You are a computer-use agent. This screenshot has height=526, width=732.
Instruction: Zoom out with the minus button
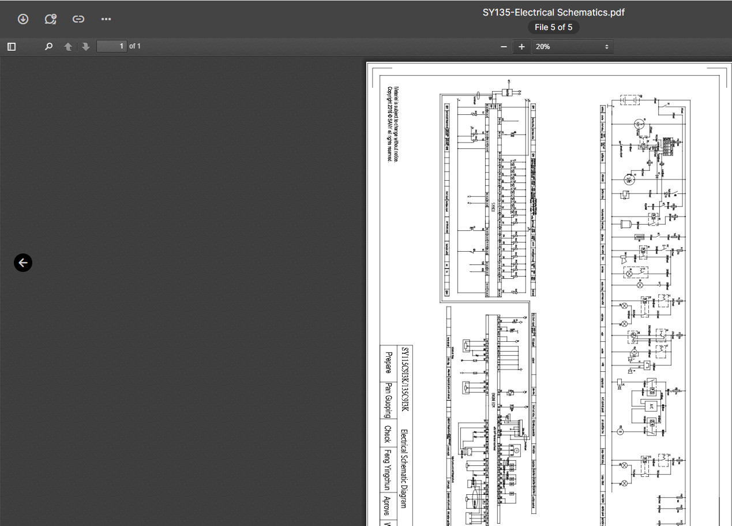[x=504, y=47]
